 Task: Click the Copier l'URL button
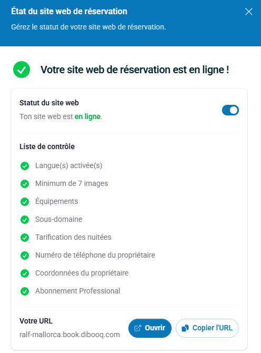coord(207,328)
